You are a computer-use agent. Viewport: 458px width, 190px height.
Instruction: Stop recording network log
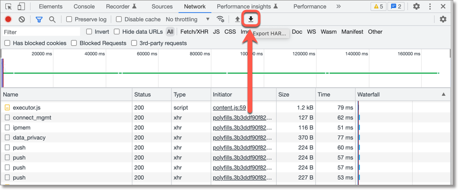click(x=8, y=20)
